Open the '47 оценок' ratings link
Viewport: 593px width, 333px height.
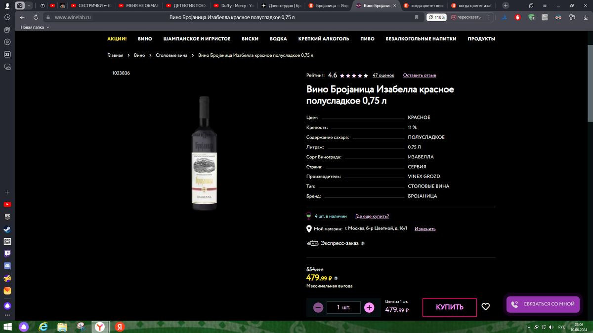pos(383,75)
